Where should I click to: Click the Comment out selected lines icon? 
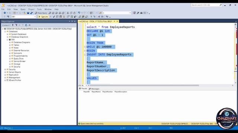[x=91, y=17]
